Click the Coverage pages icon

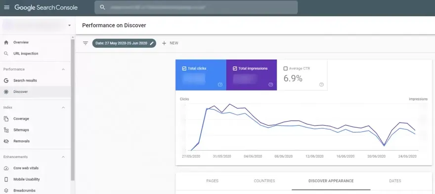tap(6, 118)
